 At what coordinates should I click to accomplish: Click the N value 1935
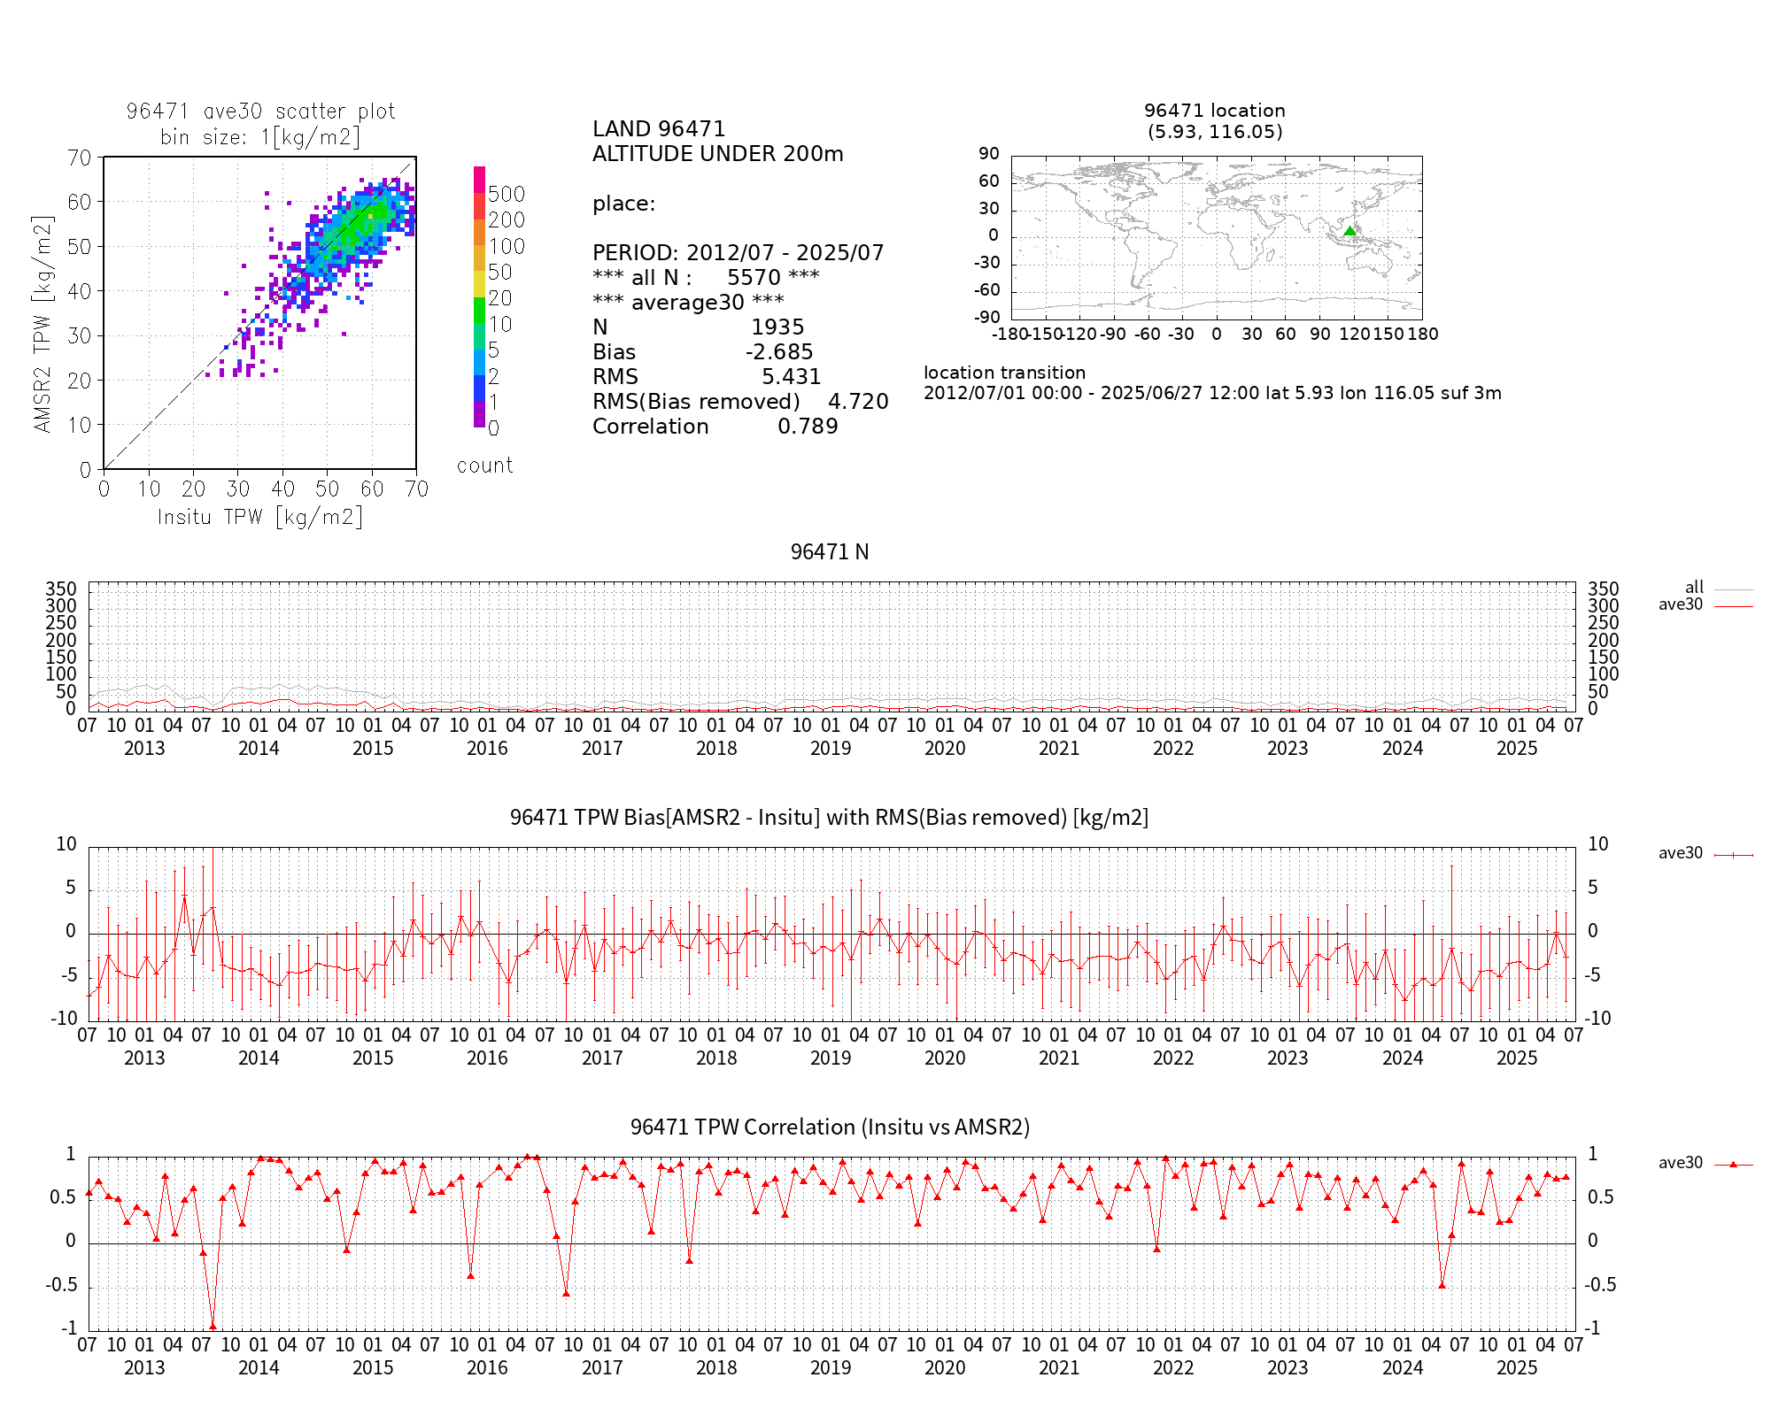tap(777, 327)
